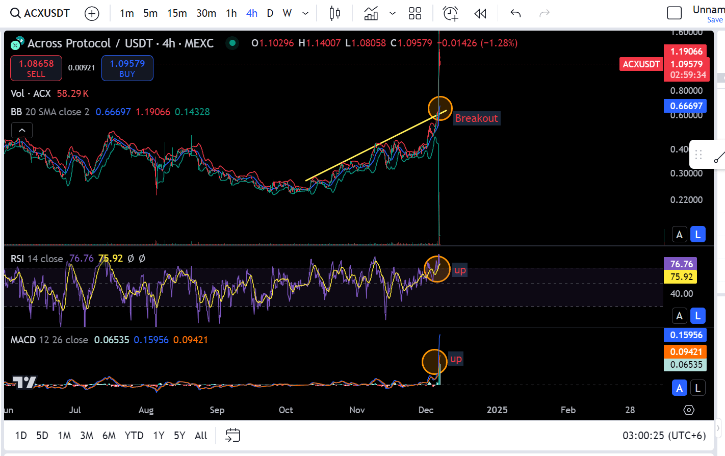The image size is (725, 456).
Task: Switch to 30m interval
Action: point(206,13)
